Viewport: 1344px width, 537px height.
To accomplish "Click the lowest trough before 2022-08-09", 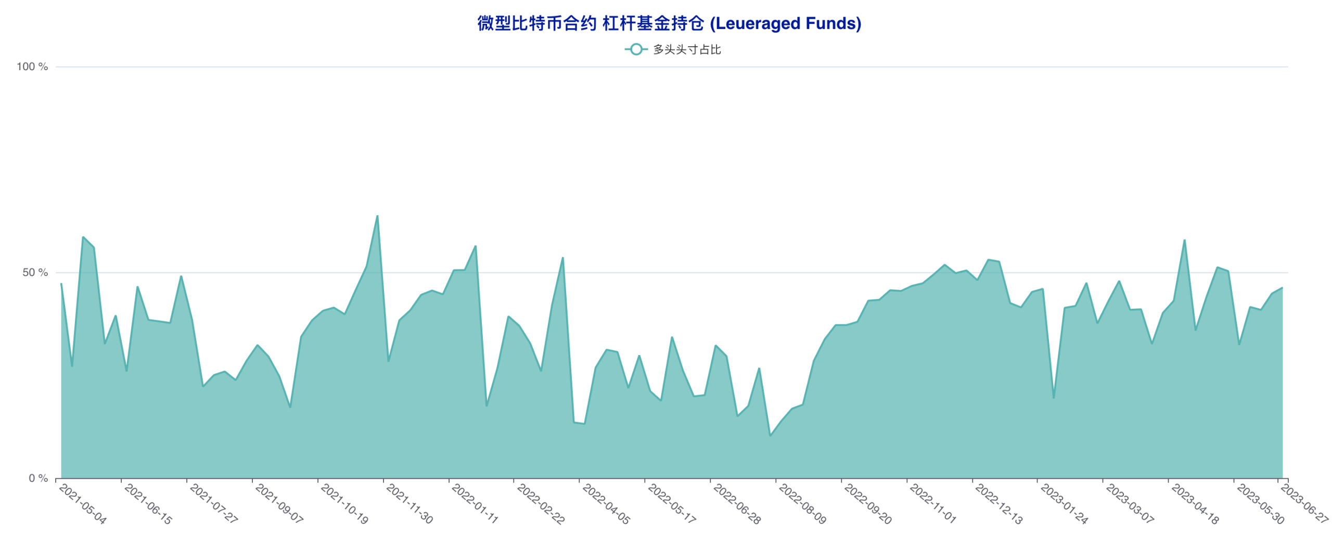I will tap(770, 435).
